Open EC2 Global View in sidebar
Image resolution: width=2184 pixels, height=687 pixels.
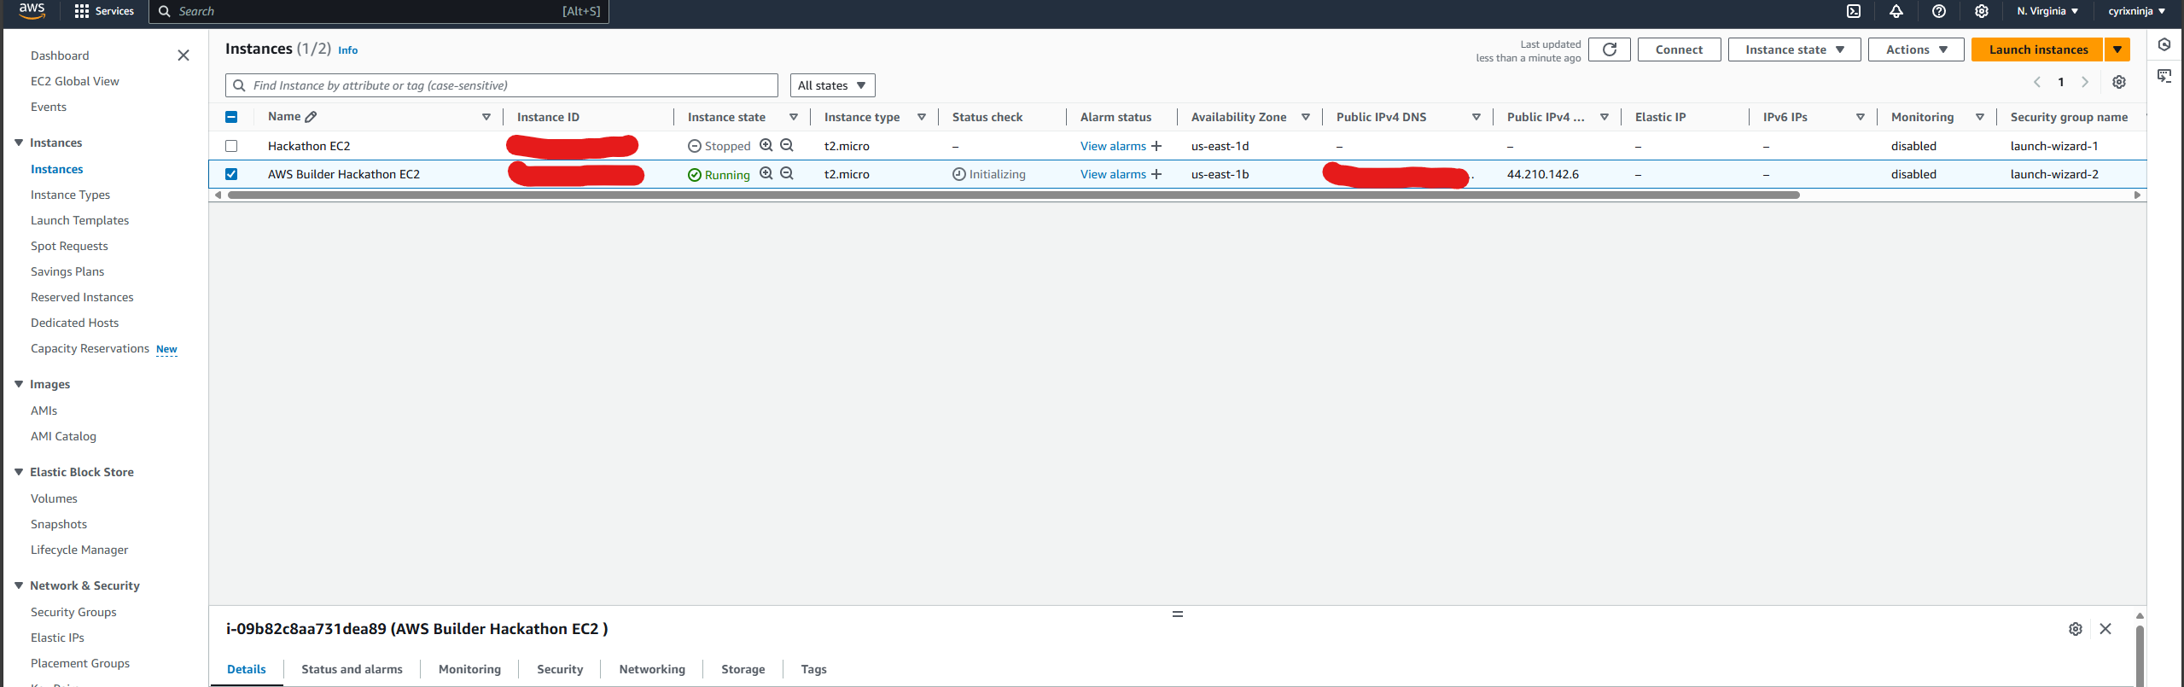coord(75,81)
